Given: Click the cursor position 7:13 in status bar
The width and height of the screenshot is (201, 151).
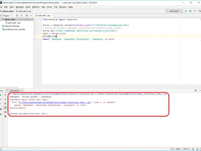Looking at the screenshot, I should 172,149.
